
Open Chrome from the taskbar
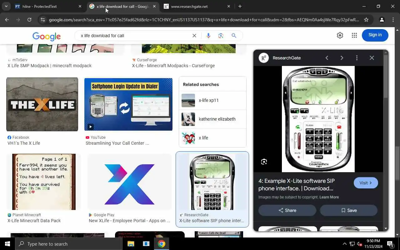[x=162, y=244]
